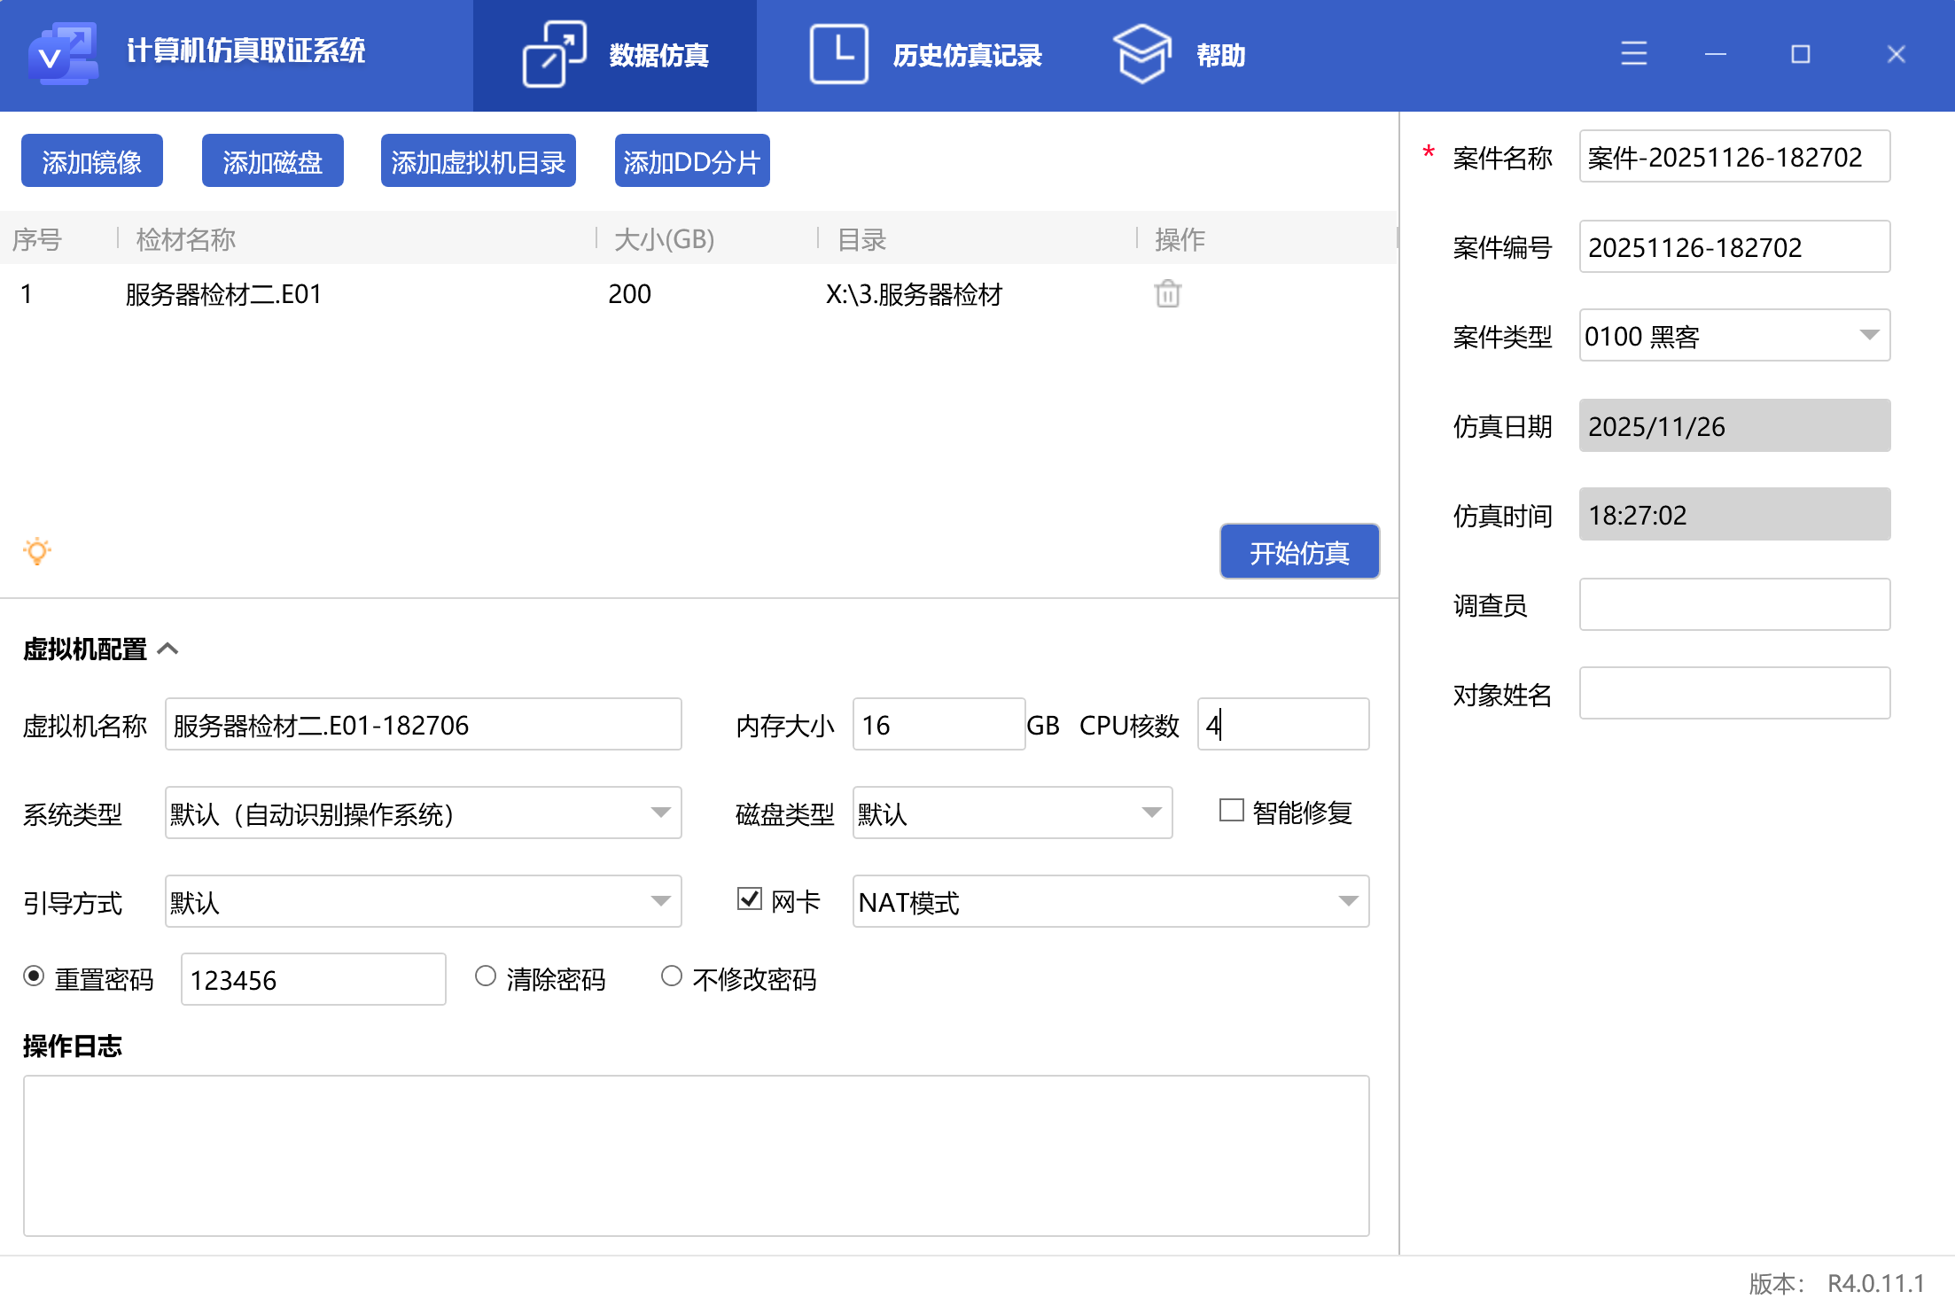Delete 服务器检材二.E01 using the trash icon
Viewport: 1955px width, 1299px height.
1167,293
